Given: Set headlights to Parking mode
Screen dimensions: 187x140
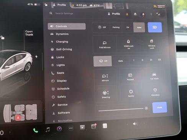Looking at the screenshot, I should (116, 27).
